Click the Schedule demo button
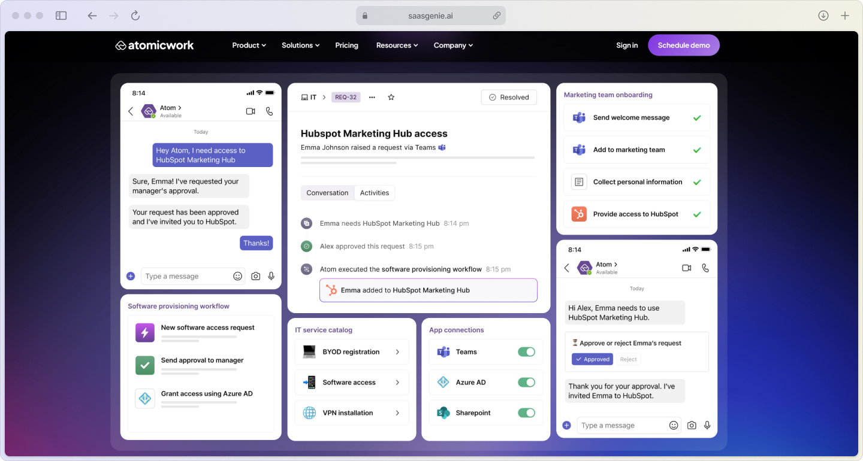 pos(684,45)
